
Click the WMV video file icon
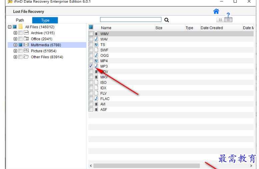96,34
